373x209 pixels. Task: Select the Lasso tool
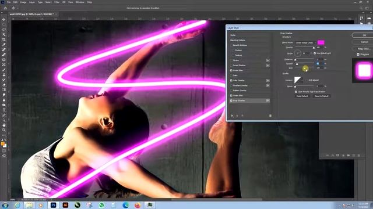coord(4,30)
